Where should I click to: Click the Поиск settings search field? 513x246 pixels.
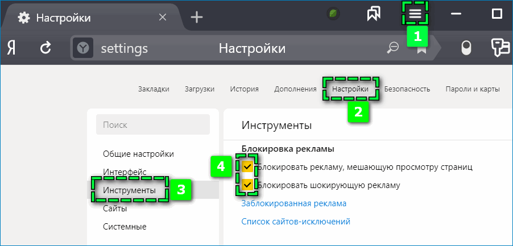click(153, 124)
